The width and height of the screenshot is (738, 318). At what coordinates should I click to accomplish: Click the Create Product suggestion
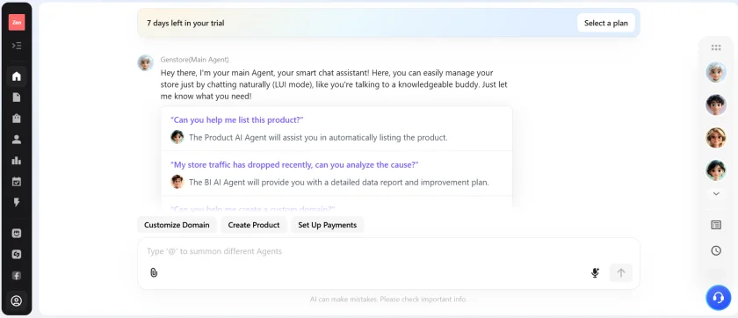pos(254,225)
